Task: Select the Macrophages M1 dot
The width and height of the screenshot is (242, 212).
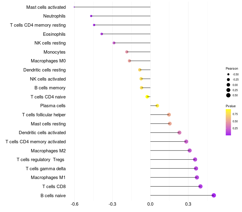Action: click(197, 177)
